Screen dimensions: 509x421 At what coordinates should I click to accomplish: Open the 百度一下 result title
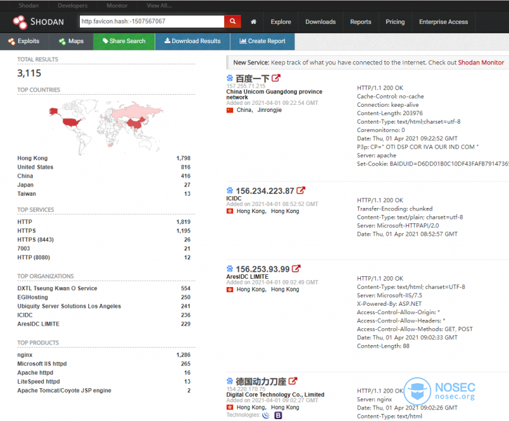(252, 79)
